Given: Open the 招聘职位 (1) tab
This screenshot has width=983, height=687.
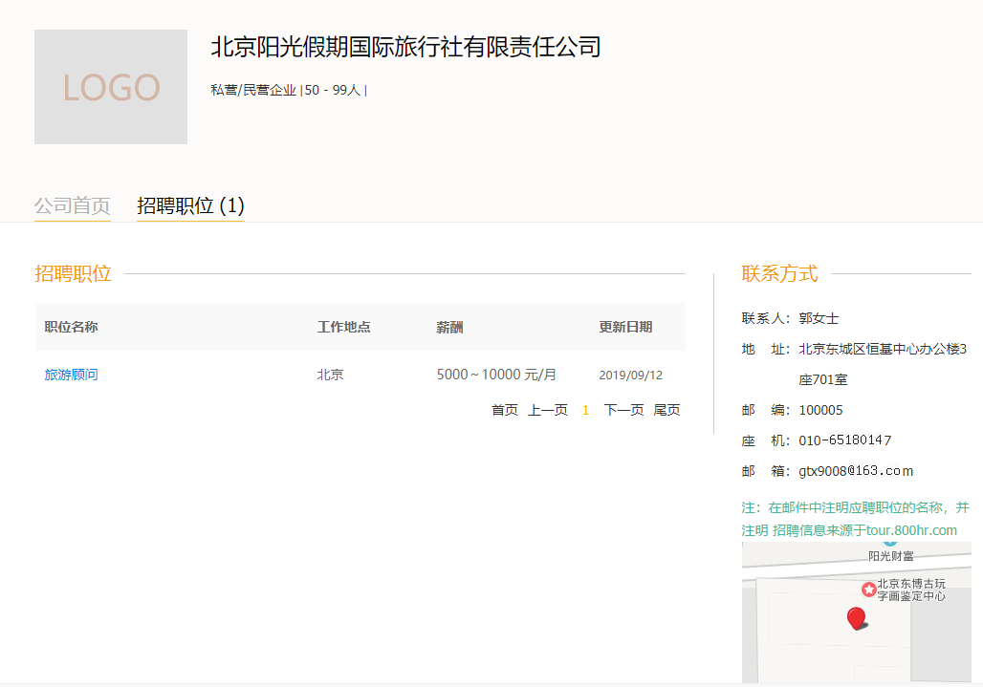Looking at the screenshot, I should click(x=190, y=205).
